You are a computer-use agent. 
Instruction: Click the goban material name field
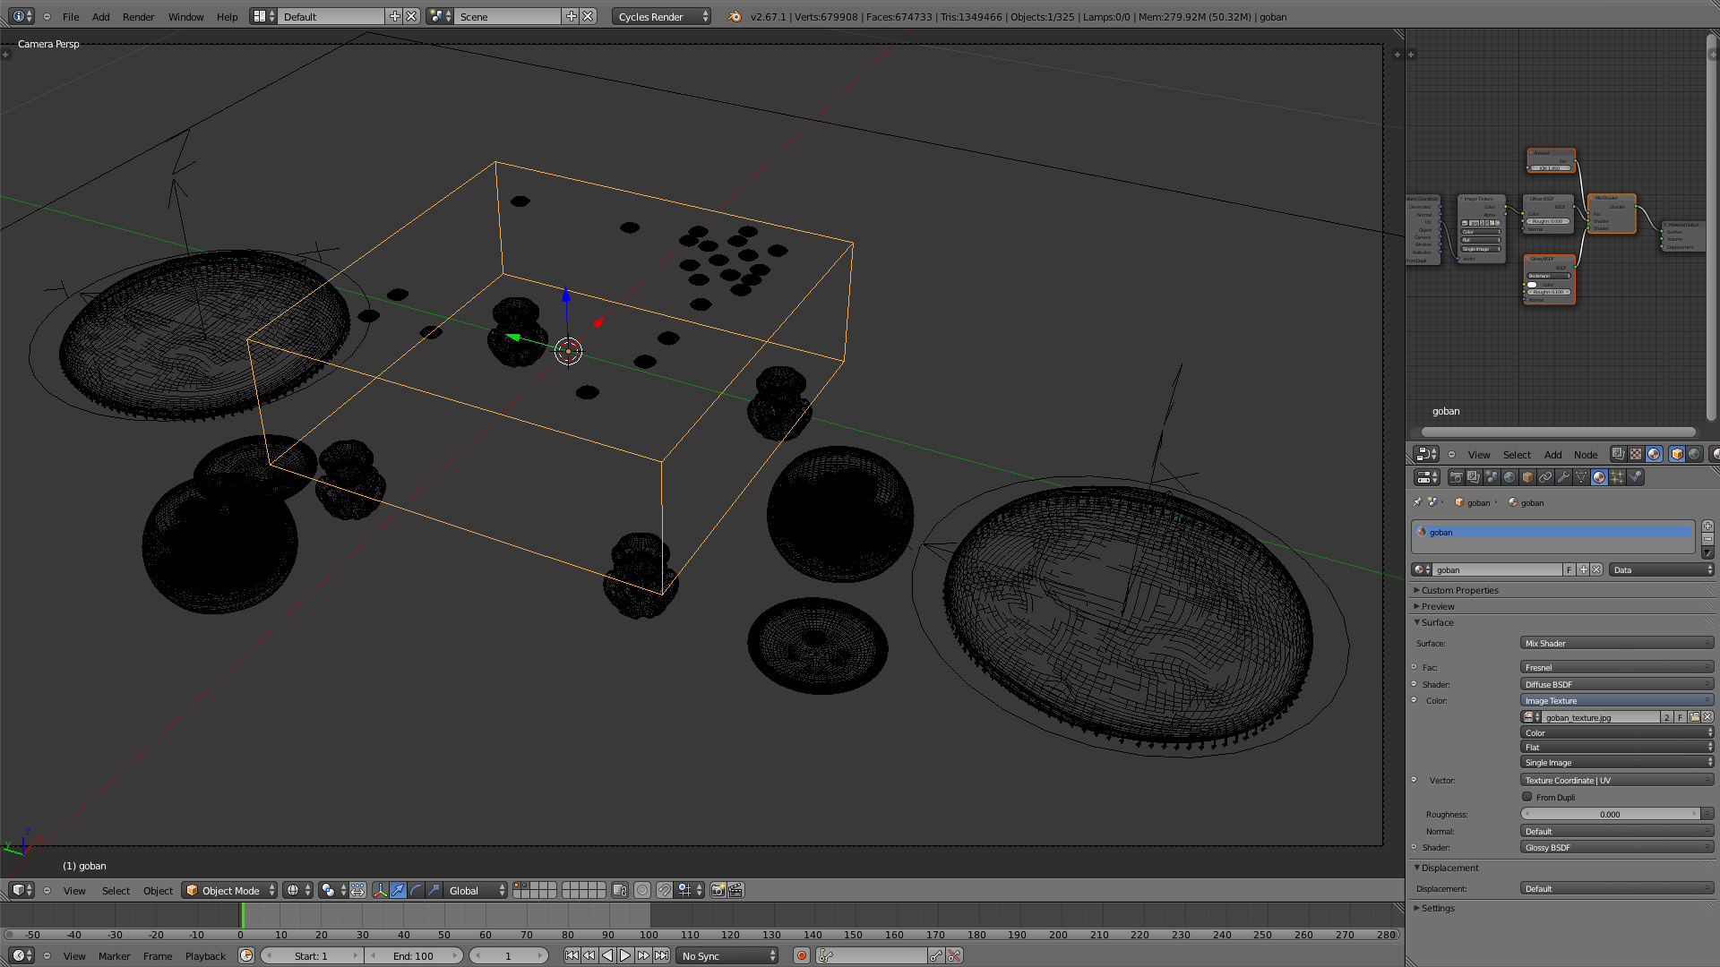point(1499,569)
